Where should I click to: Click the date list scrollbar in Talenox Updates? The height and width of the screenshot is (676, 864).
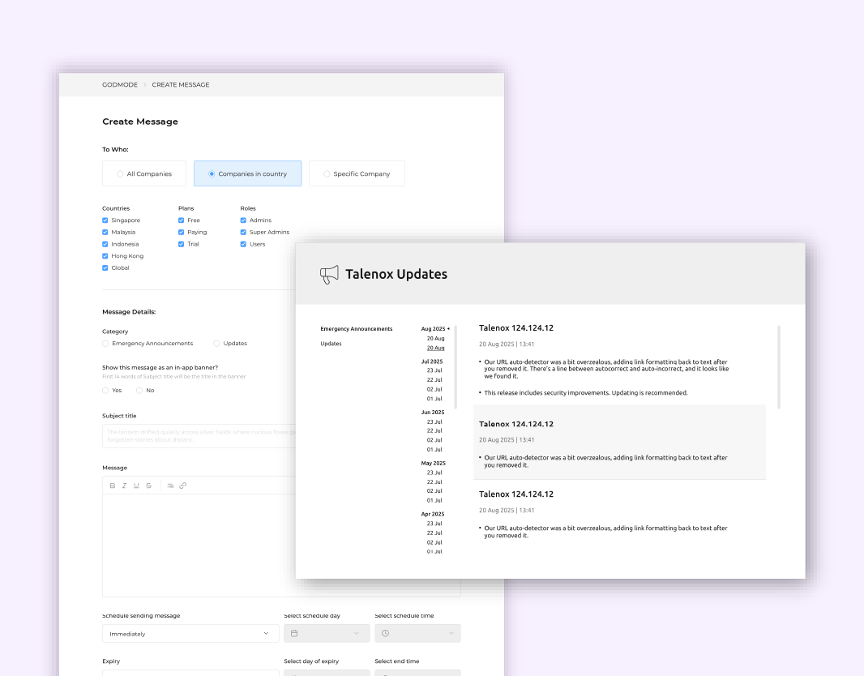(456, 366)
